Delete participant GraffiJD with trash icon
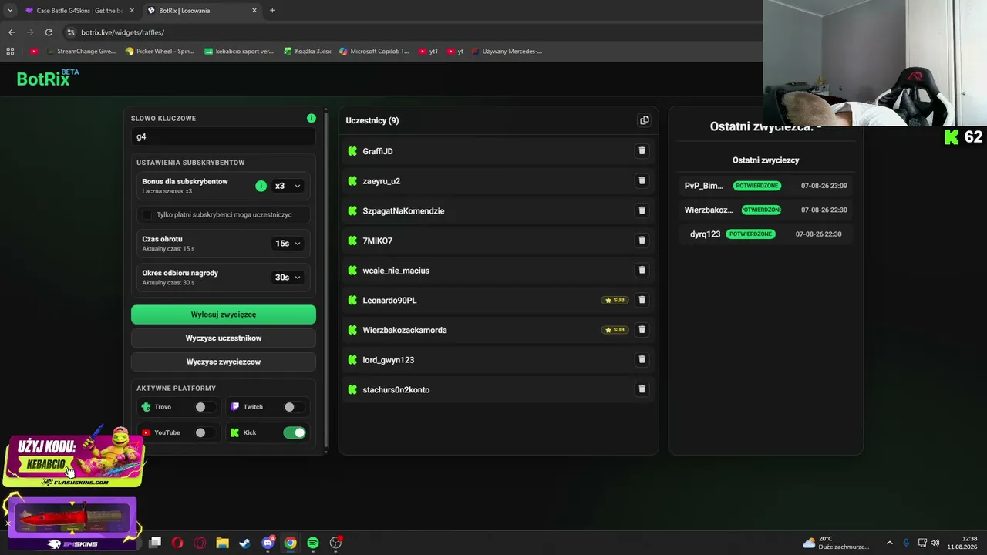Screen dimensions: 987x555 pos(642,151)
